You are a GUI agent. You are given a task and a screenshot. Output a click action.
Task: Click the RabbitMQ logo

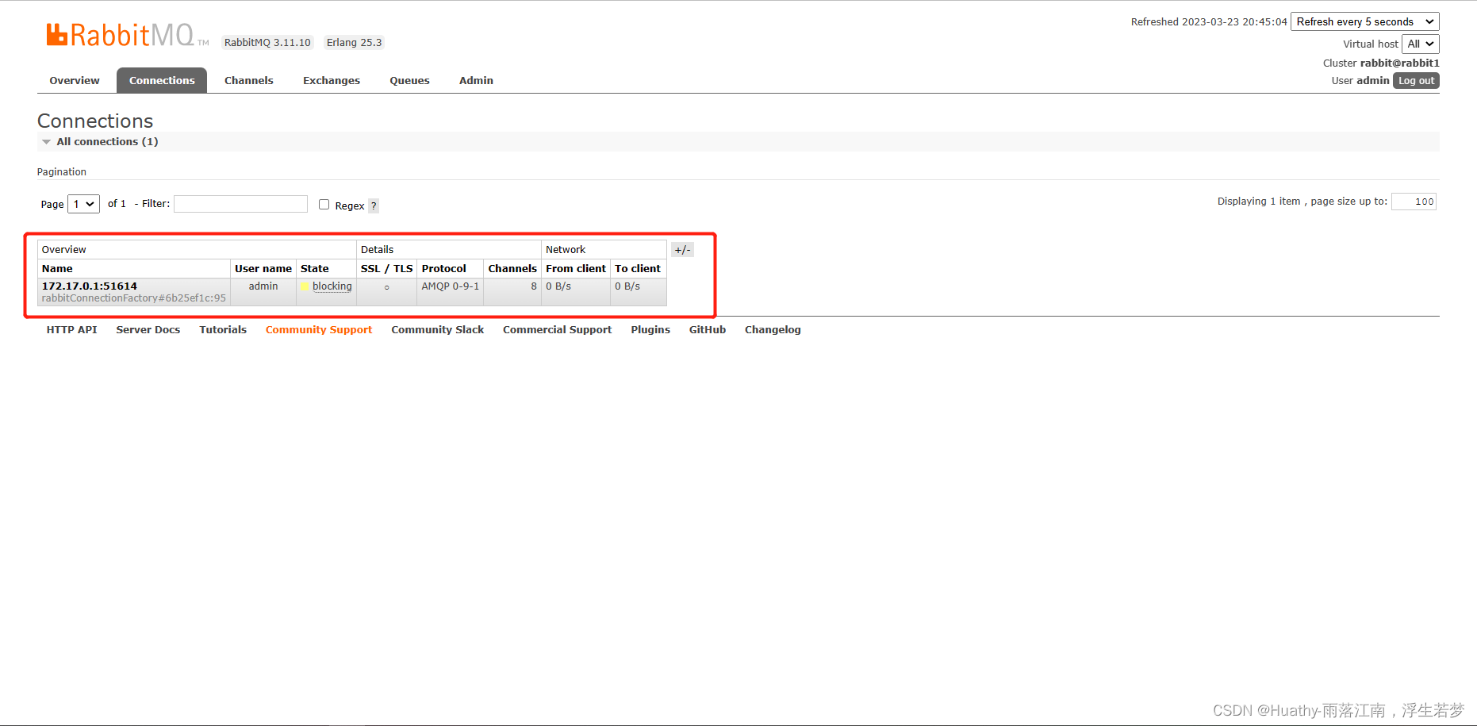tap(128, 35)
